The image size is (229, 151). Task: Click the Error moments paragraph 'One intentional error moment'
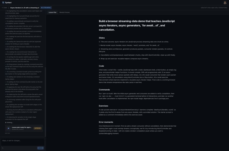[138, 130]
